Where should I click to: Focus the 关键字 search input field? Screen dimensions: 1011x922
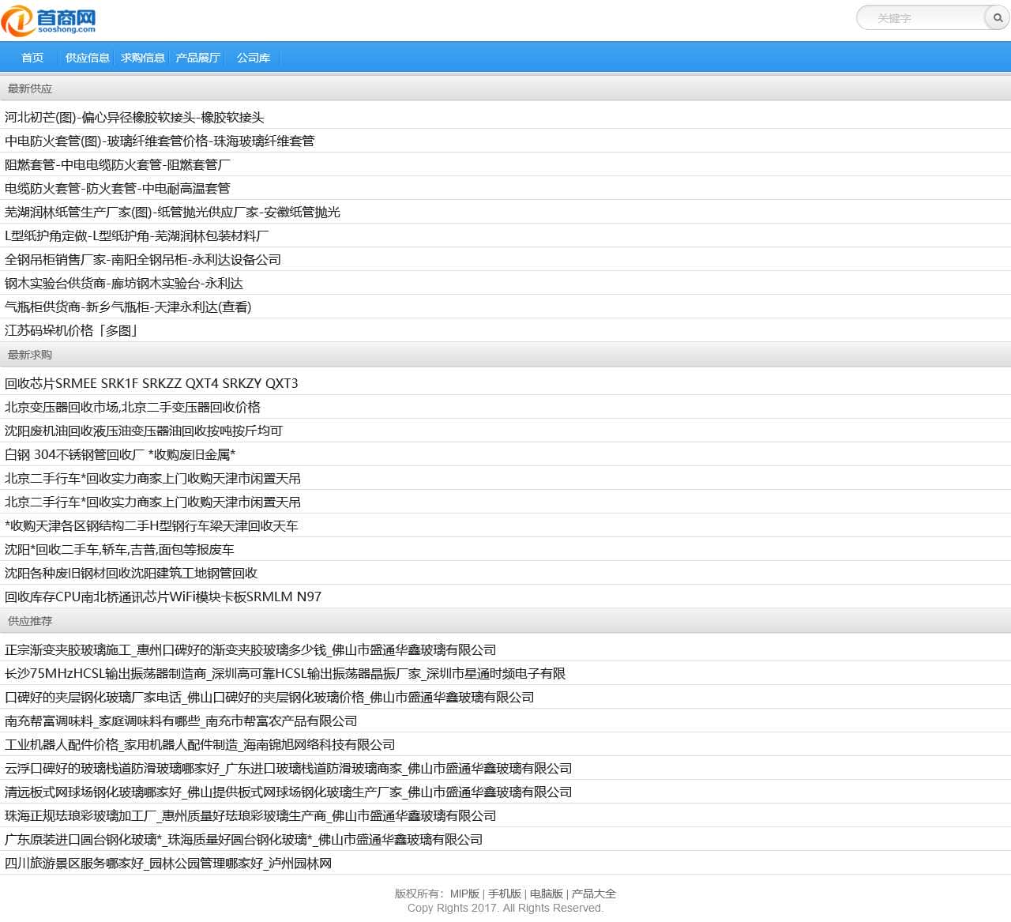pos(921,17)
